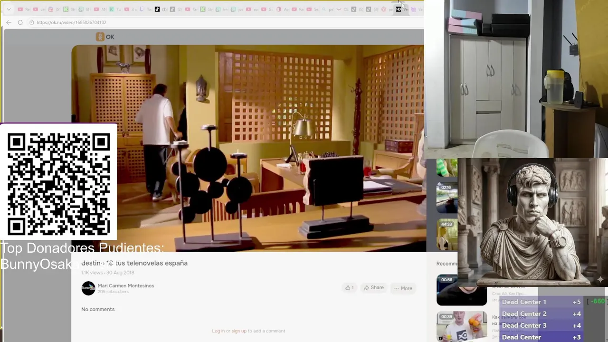Open recommended video with 44:33 duration
The height and width of the screenshot is (342, 608).
click(x=447, y=235)
